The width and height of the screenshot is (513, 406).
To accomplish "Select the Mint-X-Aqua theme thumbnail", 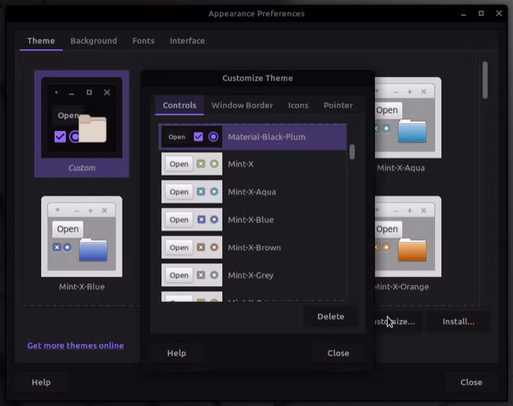I will pyautogui.click(x=408, y=124).
